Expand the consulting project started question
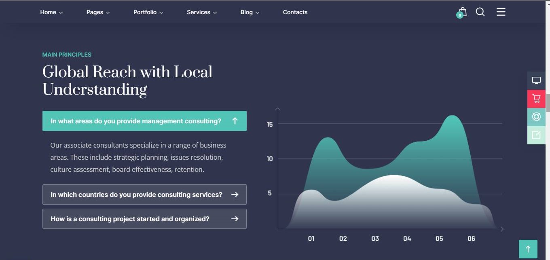The height and width of the screenshot is (260, 550). tap(144, 219)
